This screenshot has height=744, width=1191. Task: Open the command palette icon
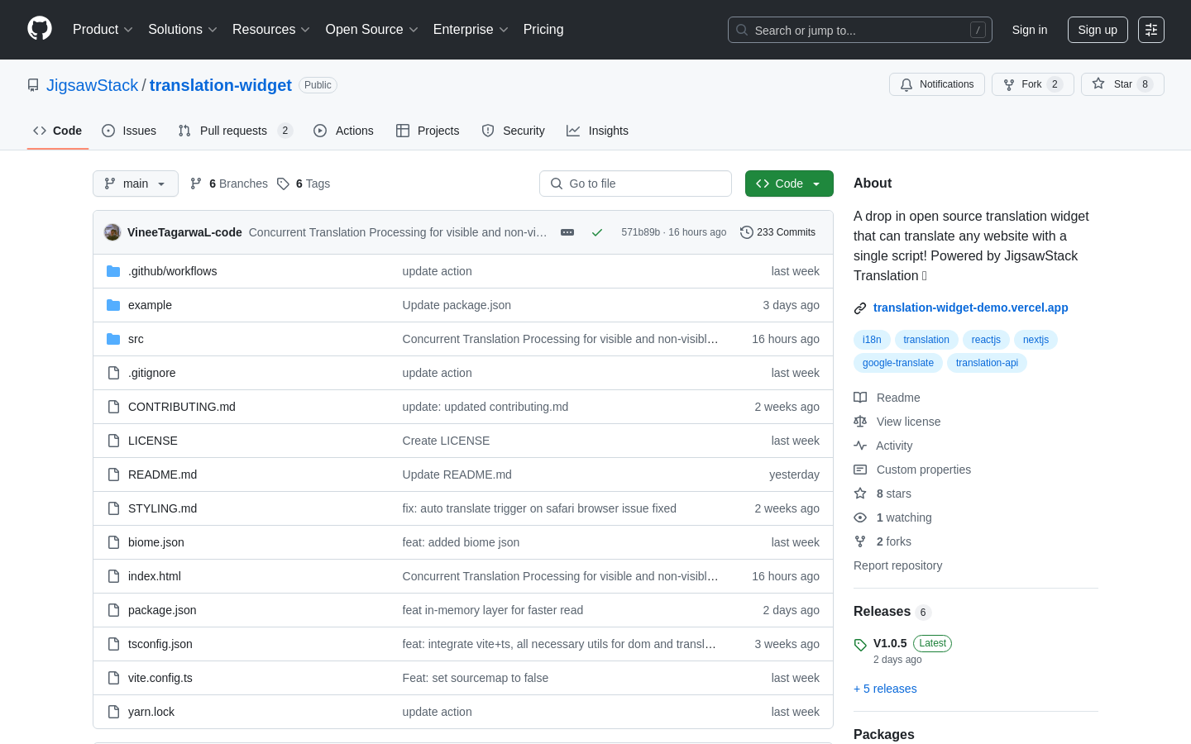point(1151,30)
